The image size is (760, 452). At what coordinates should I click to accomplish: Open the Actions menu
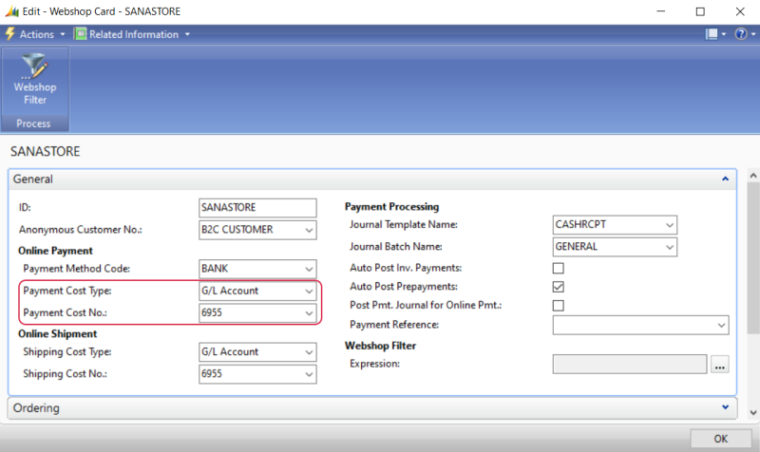click(39, 34)
